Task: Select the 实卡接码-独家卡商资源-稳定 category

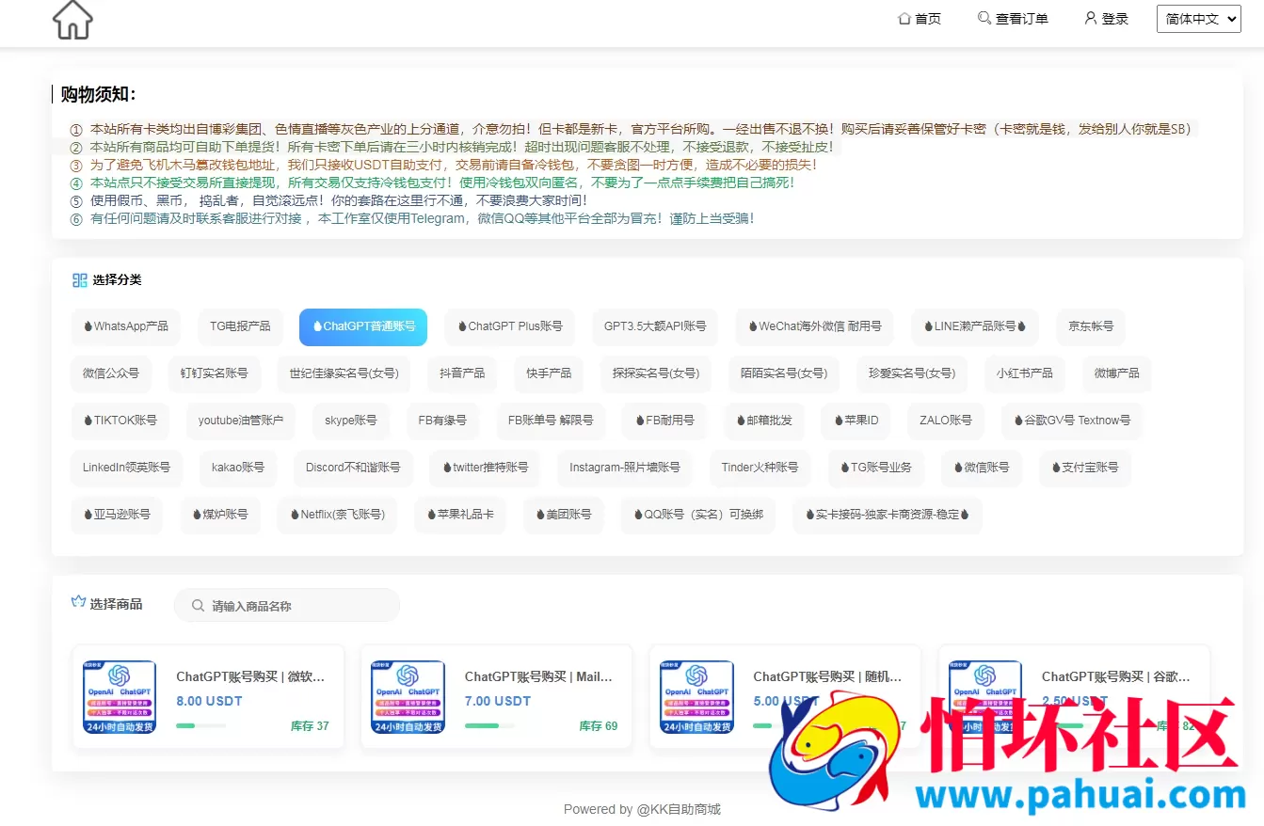Action: click(888, 515)
